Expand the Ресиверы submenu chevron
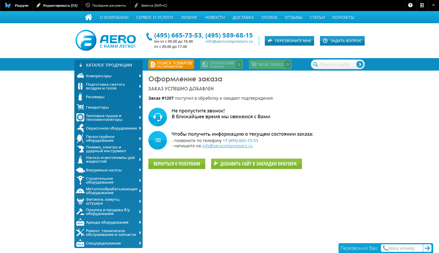 point(140,97)
